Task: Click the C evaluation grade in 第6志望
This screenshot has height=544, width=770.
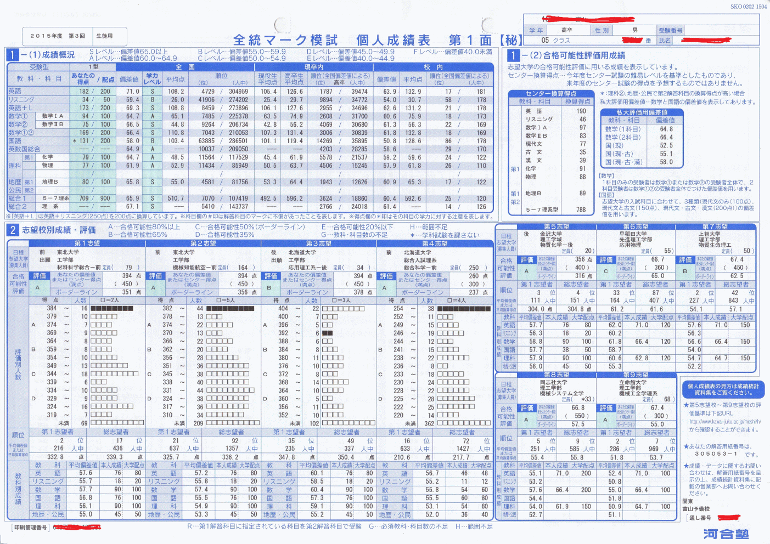Action: tap(606, 271)
